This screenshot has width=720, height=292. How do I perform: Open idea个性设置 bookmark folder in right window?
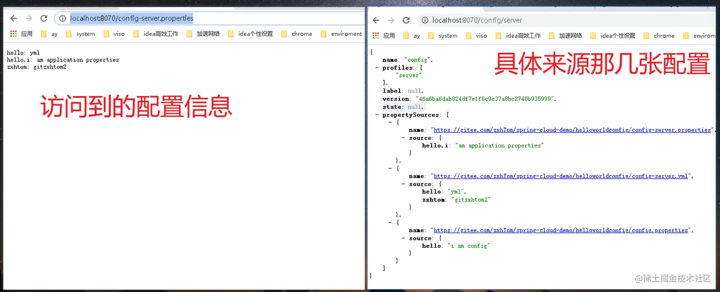pyautogui.click(x=612, y=36)
